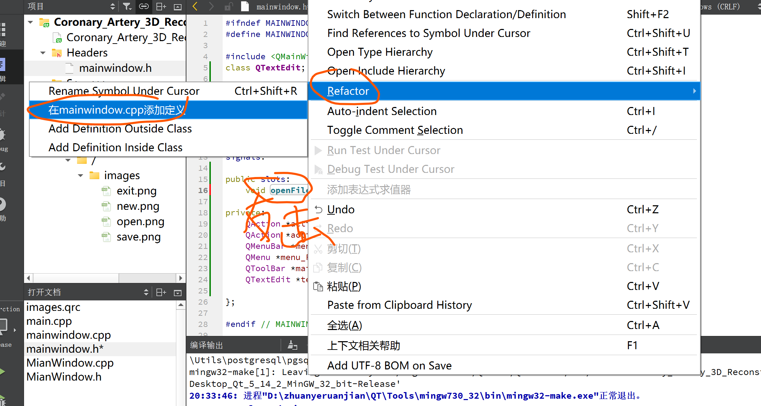
Task: Collapse the slash prefix resource folder
Action: (68, 160)
